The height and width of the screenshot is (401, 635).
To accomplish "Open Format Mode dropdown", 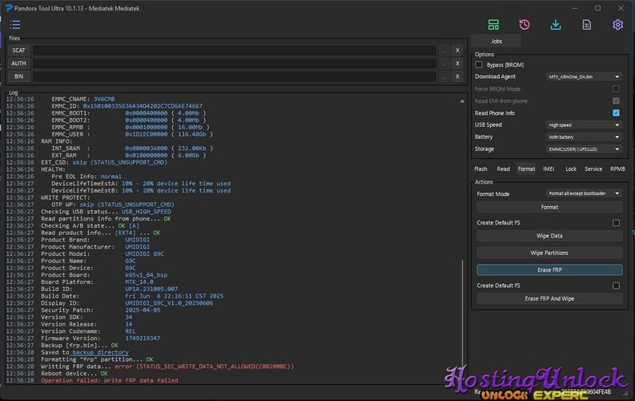I will [584, 193].
